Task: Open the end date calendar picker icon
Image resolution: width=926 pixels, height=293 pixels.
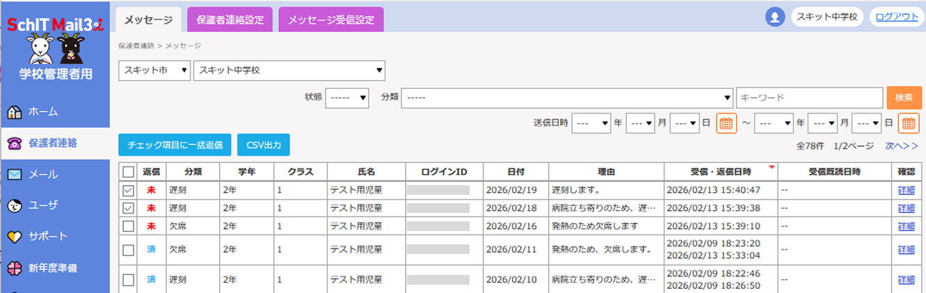Action: [909, 122]
